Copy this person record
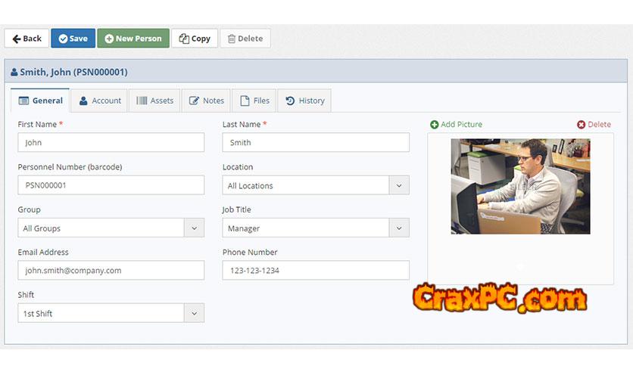633x366 pixels. (x=195, y=39)
